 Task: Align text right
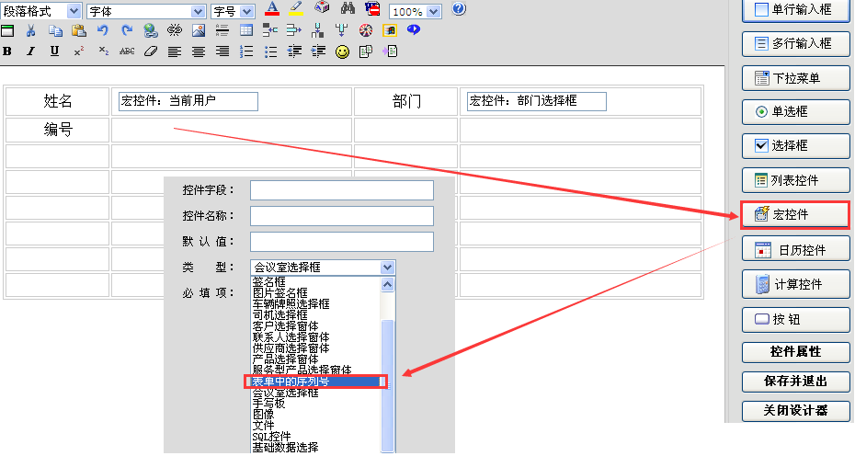[x=222, y=51]
